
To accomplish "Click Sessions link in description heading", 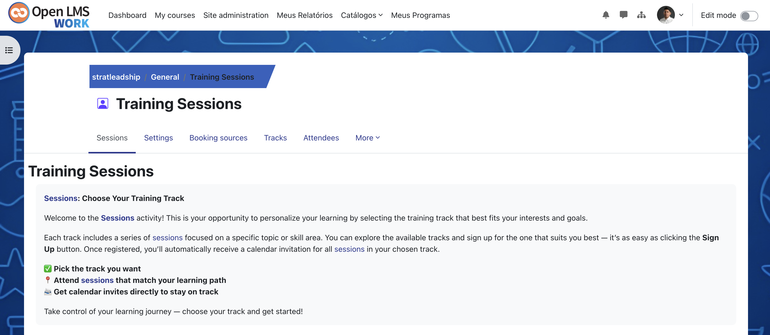I will pyautogui.click(x=61, y=198).
